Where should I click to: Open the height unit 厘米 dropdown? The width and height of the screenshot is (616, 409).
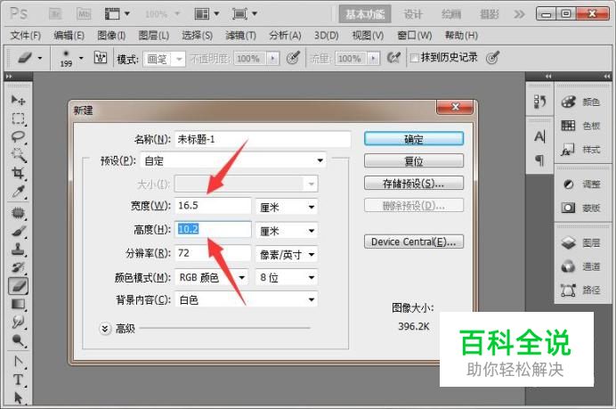click(x=287, y=231)
